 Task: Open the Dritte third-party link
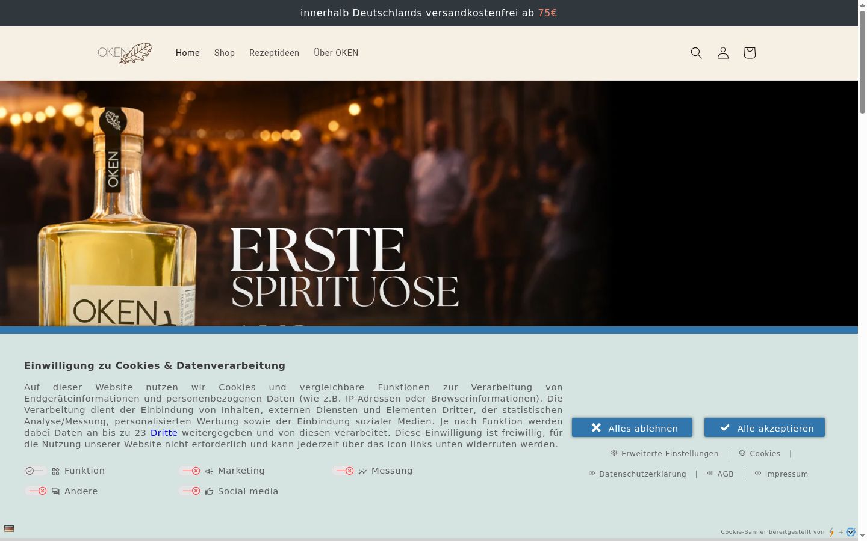pos(164,433)
